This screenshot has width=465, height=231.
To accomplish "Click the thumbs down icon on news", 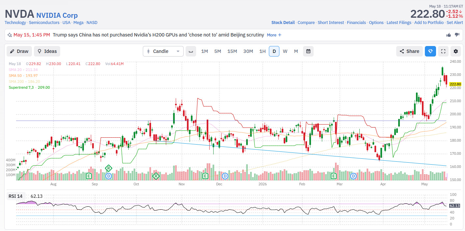I will (457, 35).
